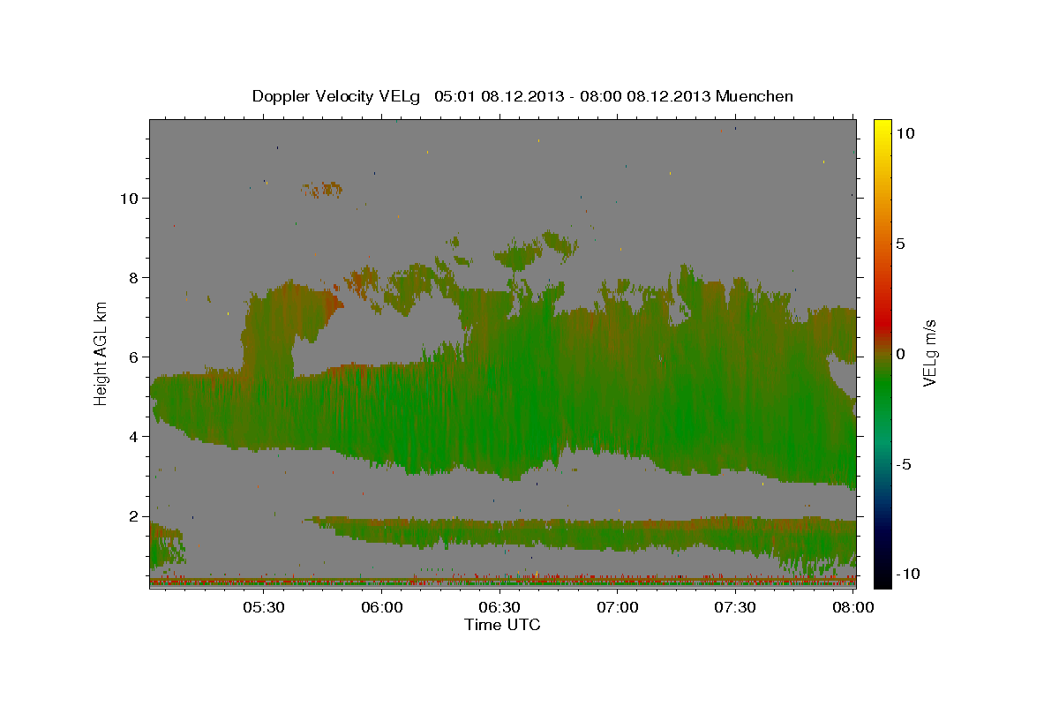Click the colorbar value -10 label
Viewport: 1059px width, 706px height.
[x=908, y=575]
